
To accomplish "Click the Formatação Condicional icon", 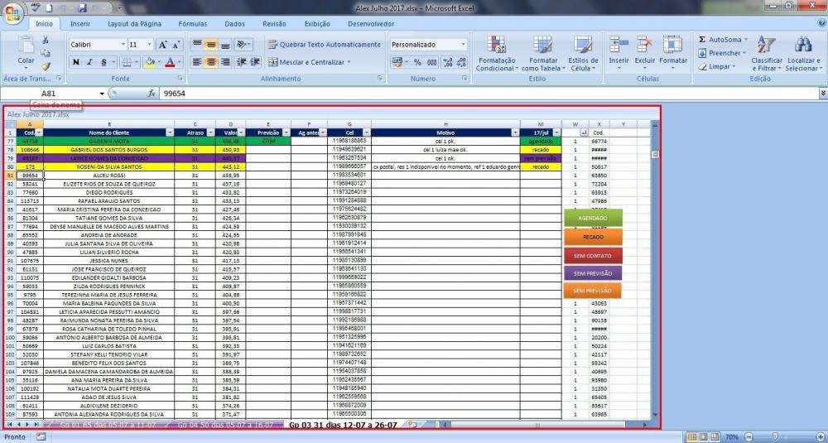I will (x=497, y=45).
